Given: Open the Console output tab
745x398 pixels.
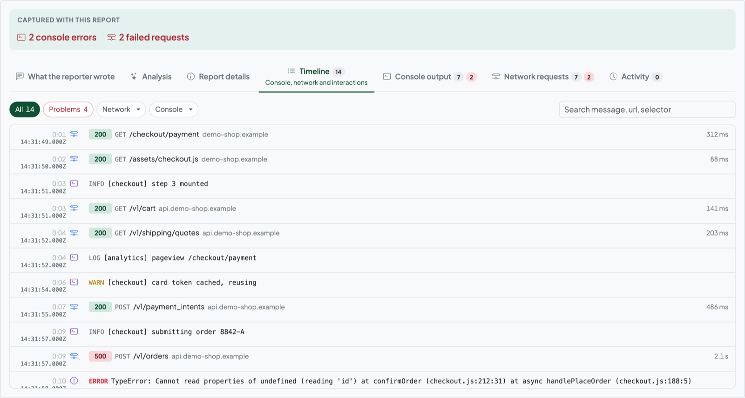Looking at the screenshot, I should tap(429, 77).
